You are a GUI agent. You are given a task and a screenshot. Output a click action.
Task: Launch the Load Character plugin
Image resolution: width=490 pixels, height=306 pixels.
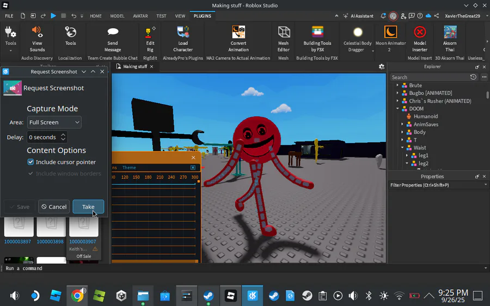(183, 39)
